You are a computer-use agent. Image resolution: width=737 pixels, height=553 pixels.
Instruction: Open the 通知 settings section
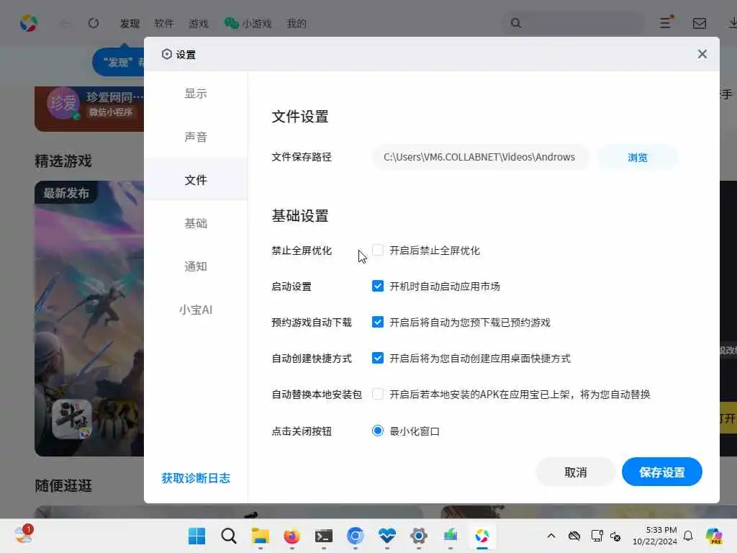(x=196, y=266)
